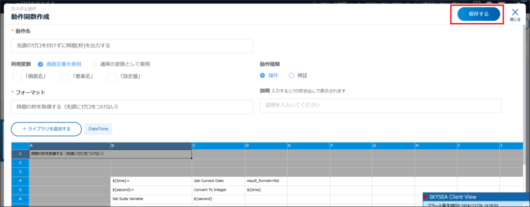Screen dimensions: 530x207
Task: Focus the 説明 description input field
Action: tap(380, 105)
